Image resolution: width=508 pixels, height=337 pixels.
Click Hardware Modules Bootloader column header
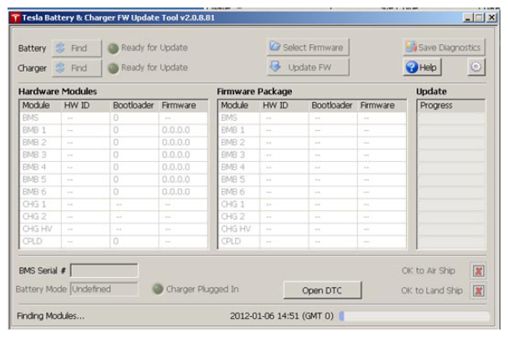pos(134,106)
